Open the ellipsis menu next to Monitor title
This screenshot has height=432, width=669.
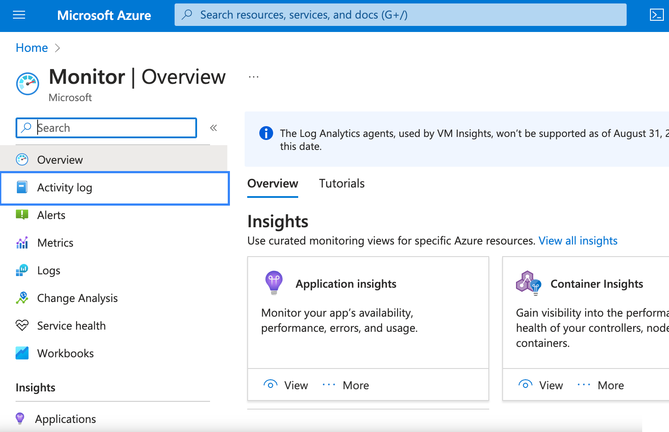tap(254, 77)
